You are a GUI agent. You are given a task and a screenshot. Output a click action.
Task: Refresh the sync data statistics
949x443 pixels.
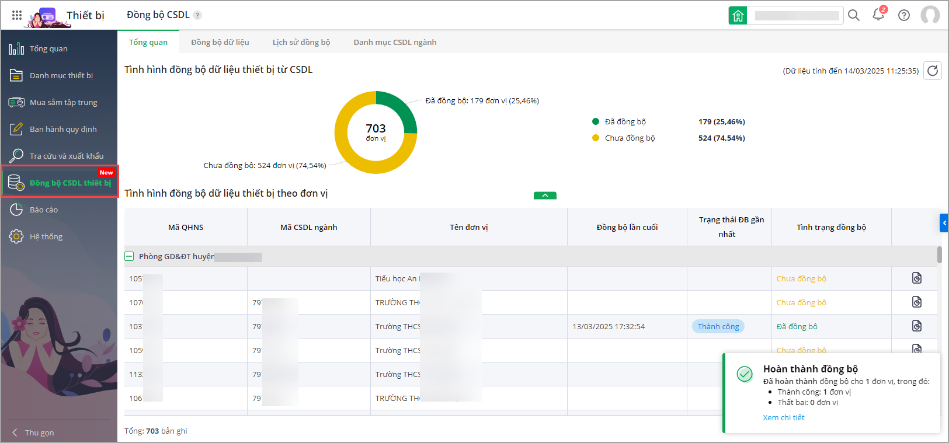[932, 71]
